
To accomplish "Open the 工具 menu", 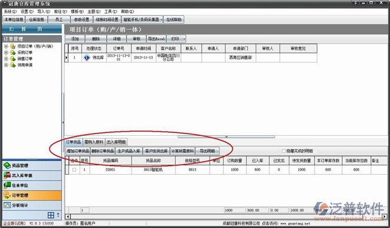I will tap(110, 11).
